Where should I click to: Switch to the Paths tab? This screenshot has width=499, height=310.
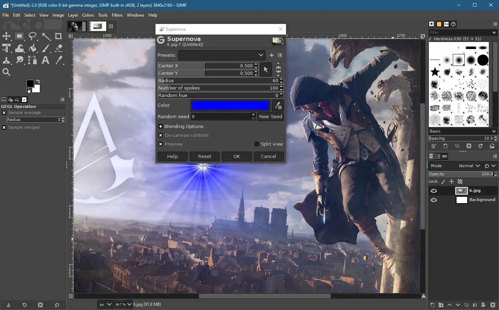coord(445,156)
